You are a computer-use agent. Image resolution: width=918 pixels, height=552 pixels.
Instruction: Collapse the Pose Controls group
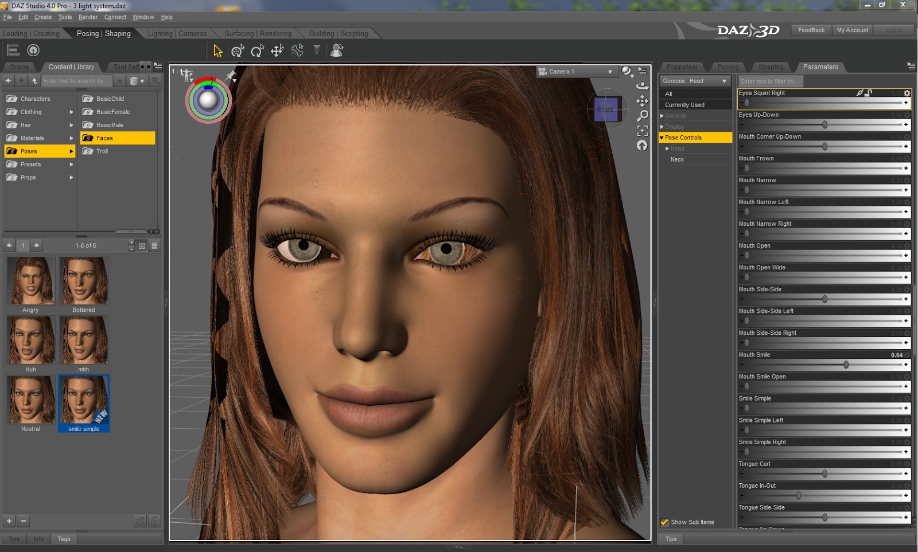tap(662, 138)
